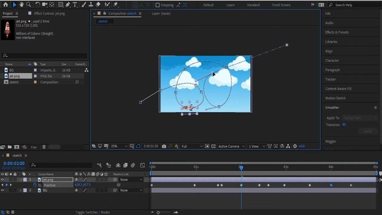The image size is (382, 215).
Task: Open the Motion Sketch panel
Action: 335,98
